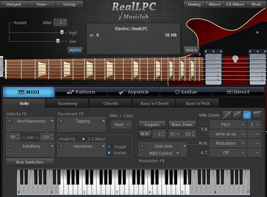Select the Bass'n'Pick tab

click(x=198, y=103)
